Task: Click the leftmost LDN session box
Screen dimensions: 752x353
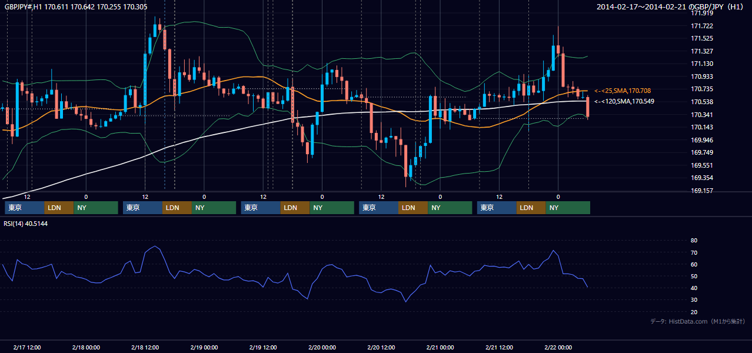Action: click(59, 208)
